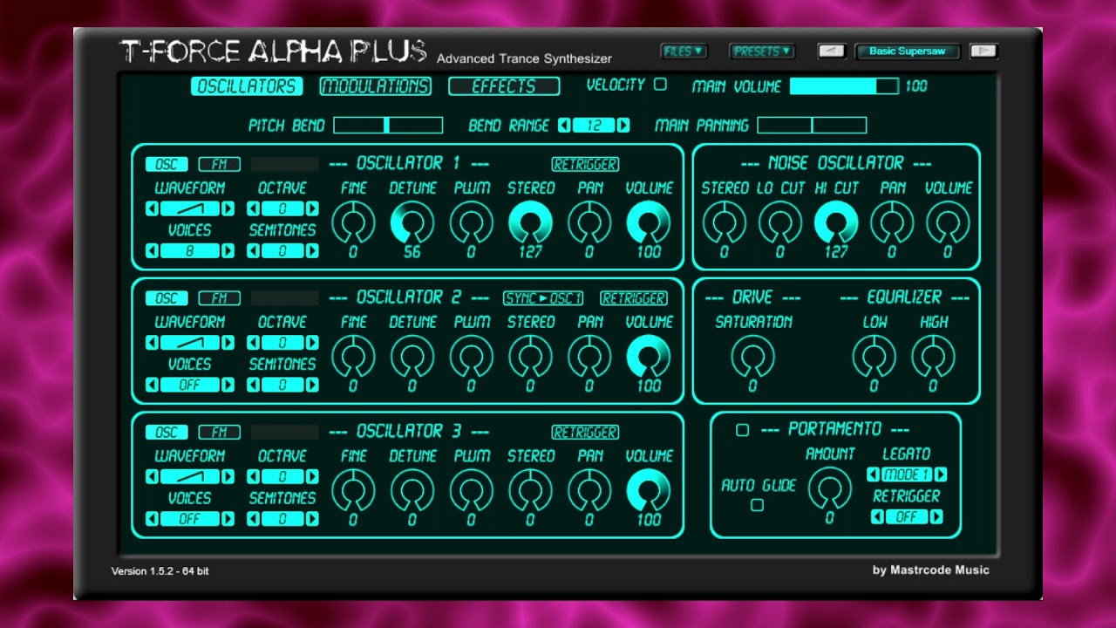Lower Oscillator 1 octave with left arrow

tap(254, 208)
